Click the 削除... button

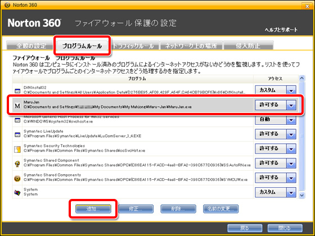tap(178, 209)
